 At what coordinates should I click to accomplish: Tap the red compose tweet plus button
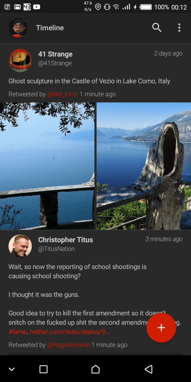161,328
